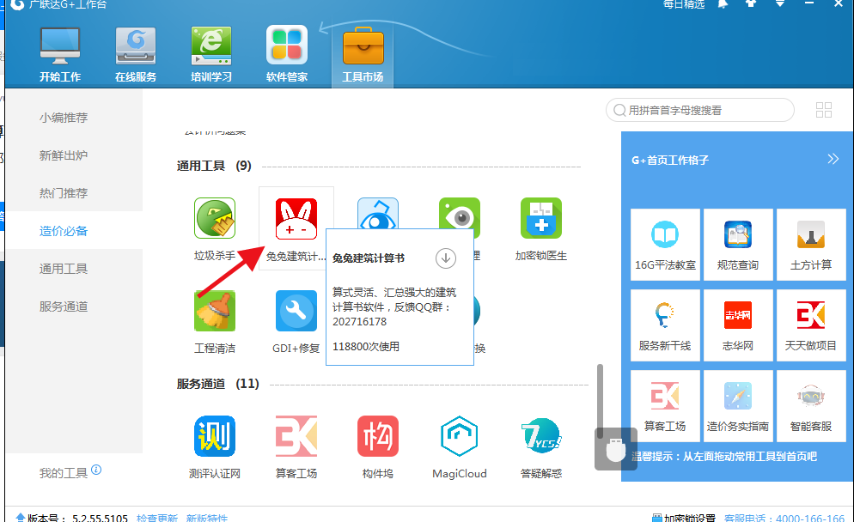
Task: Select 小编推荐 in sidebar
Action: (64, 118)
